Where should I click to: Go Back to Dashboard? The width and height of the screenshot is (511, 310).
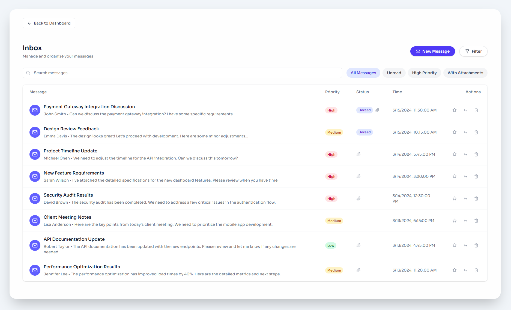49,23
